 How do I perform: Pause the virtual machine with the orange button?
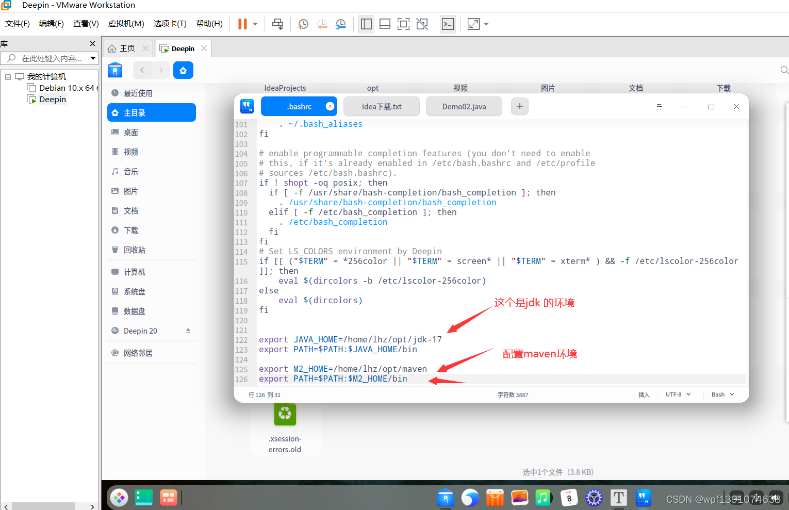[242, 24]
